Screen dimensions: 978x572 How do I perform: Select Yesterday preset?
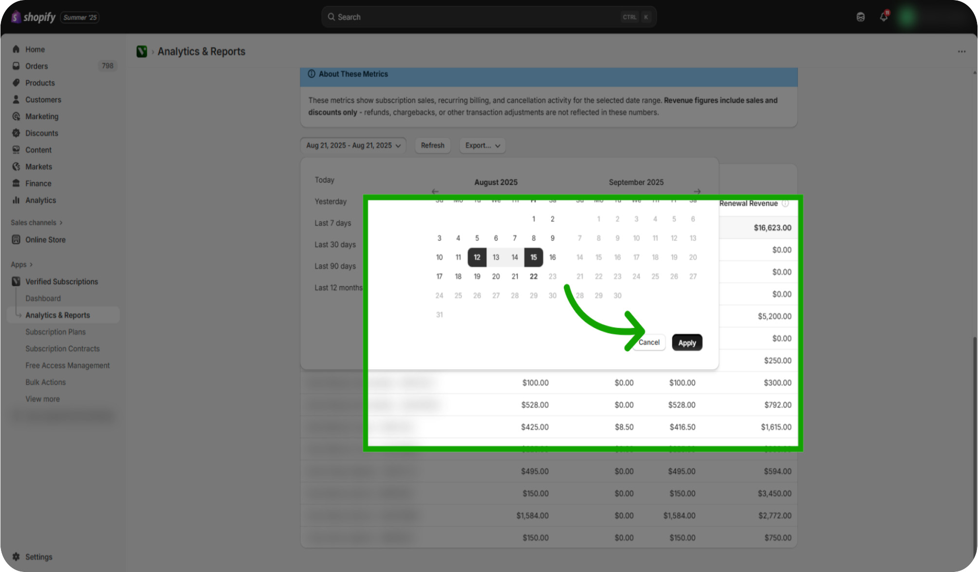(x=331, y=201)
